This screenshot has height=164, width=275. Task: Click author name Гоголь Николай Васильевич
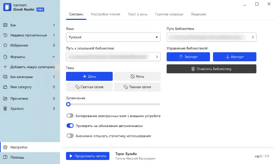pyautogui.click(x=135, y=159)
